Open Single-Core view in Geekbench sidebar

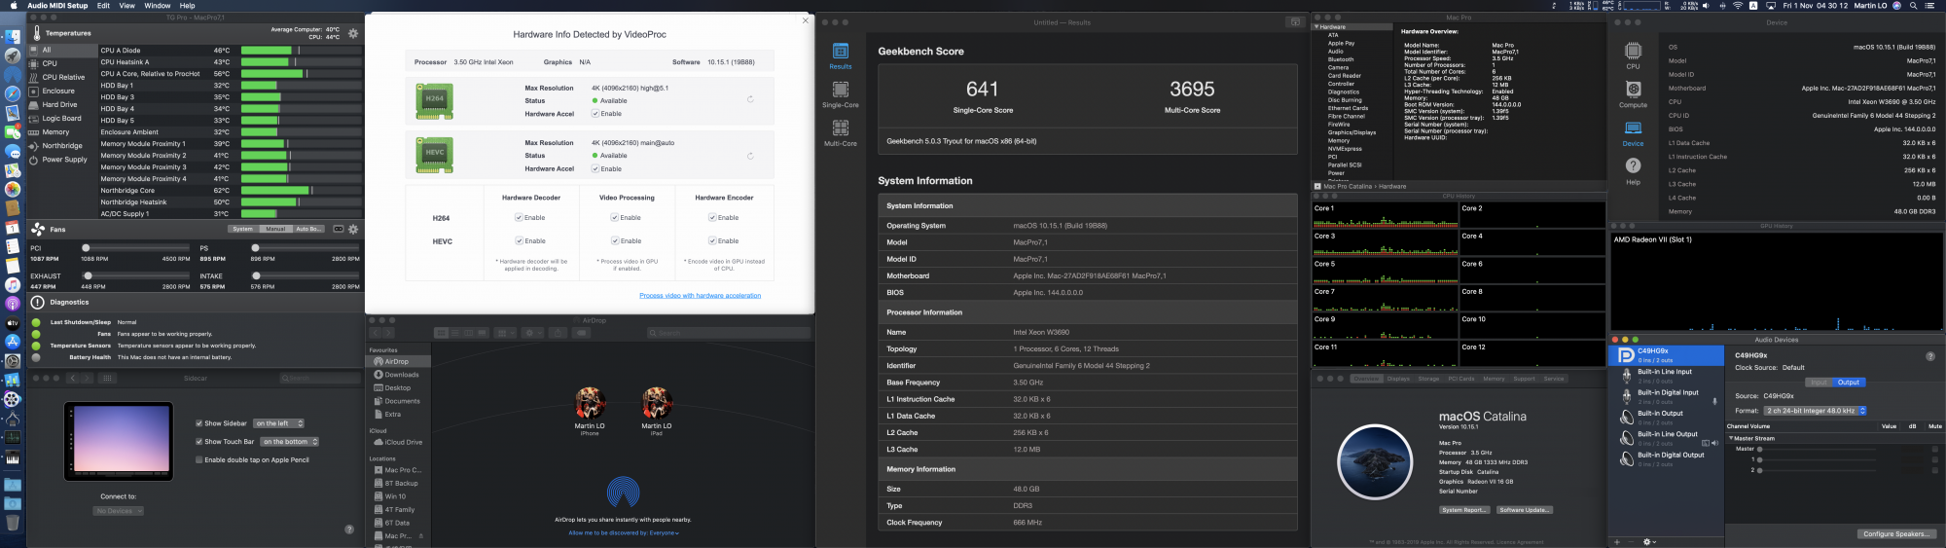[x=841, y=94]
